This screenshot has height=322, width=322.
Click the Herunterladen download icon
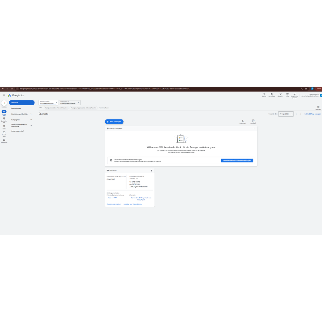(x=243, y=121)
